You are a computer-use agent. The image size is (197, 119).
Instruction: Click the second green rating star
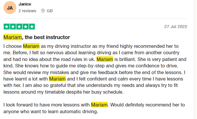[13, 27]
